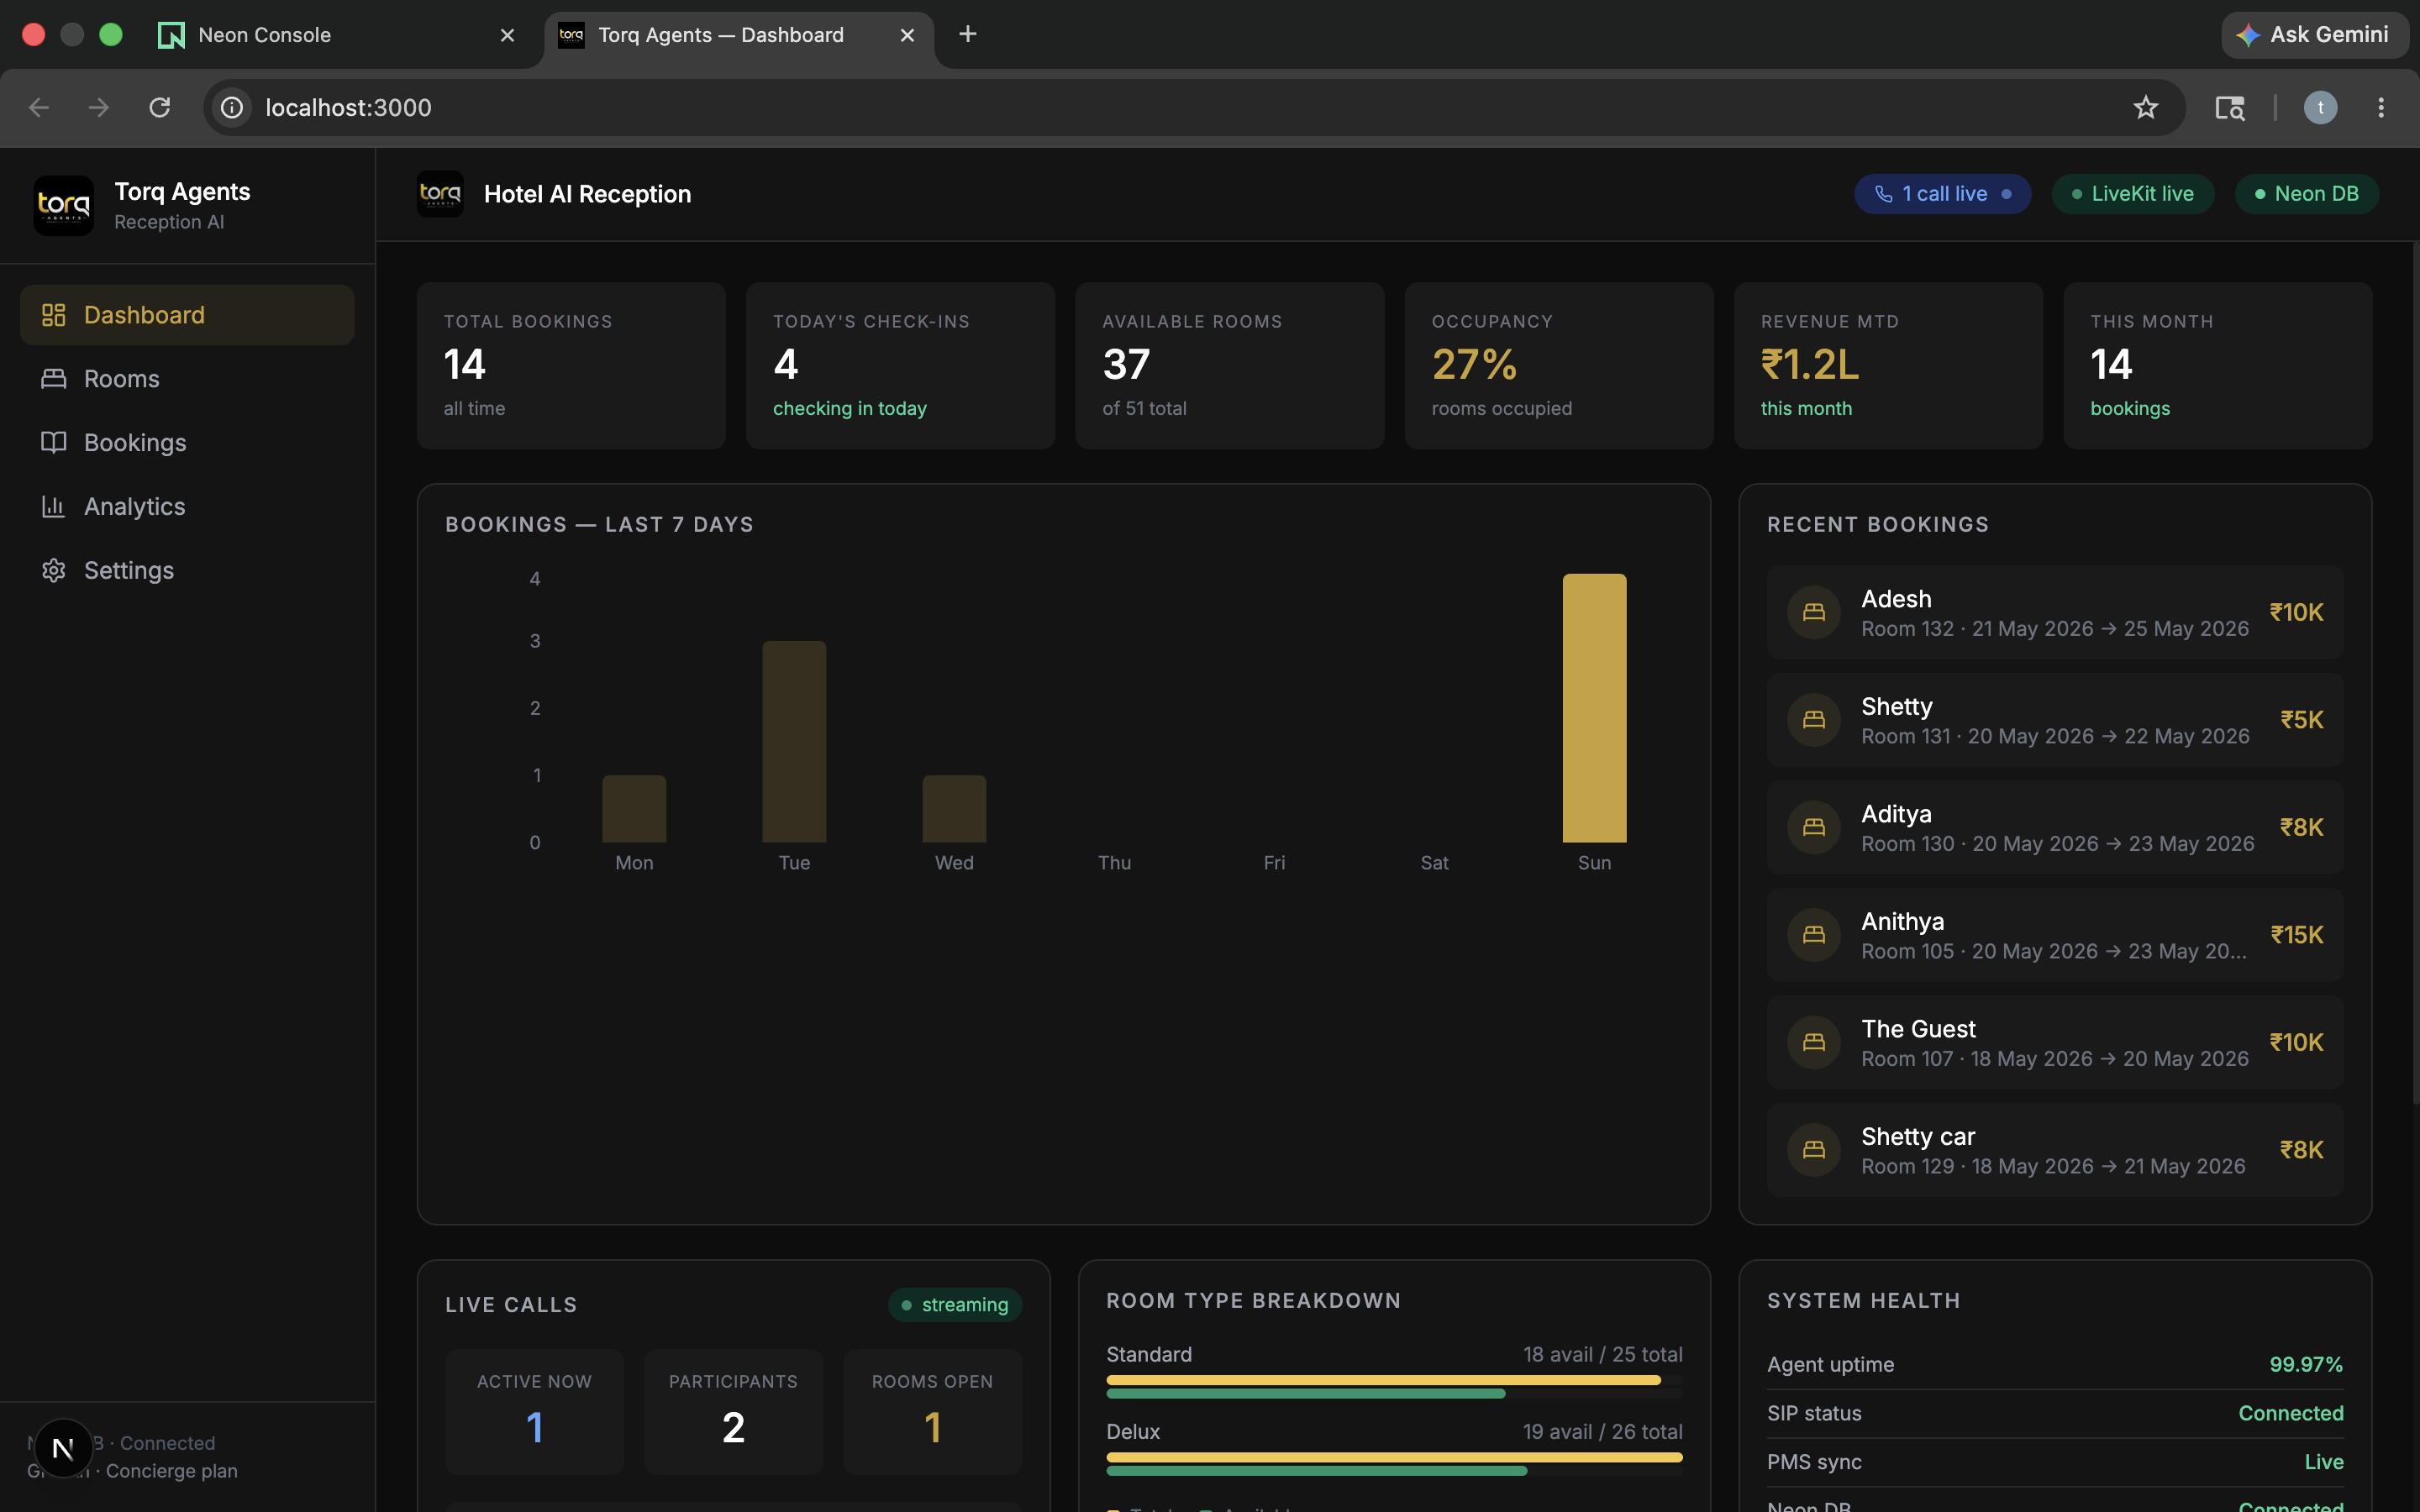This screenshot has width=2420, height=1512.
Task: Open a new browser tab
Action: (x=967, y=35)
